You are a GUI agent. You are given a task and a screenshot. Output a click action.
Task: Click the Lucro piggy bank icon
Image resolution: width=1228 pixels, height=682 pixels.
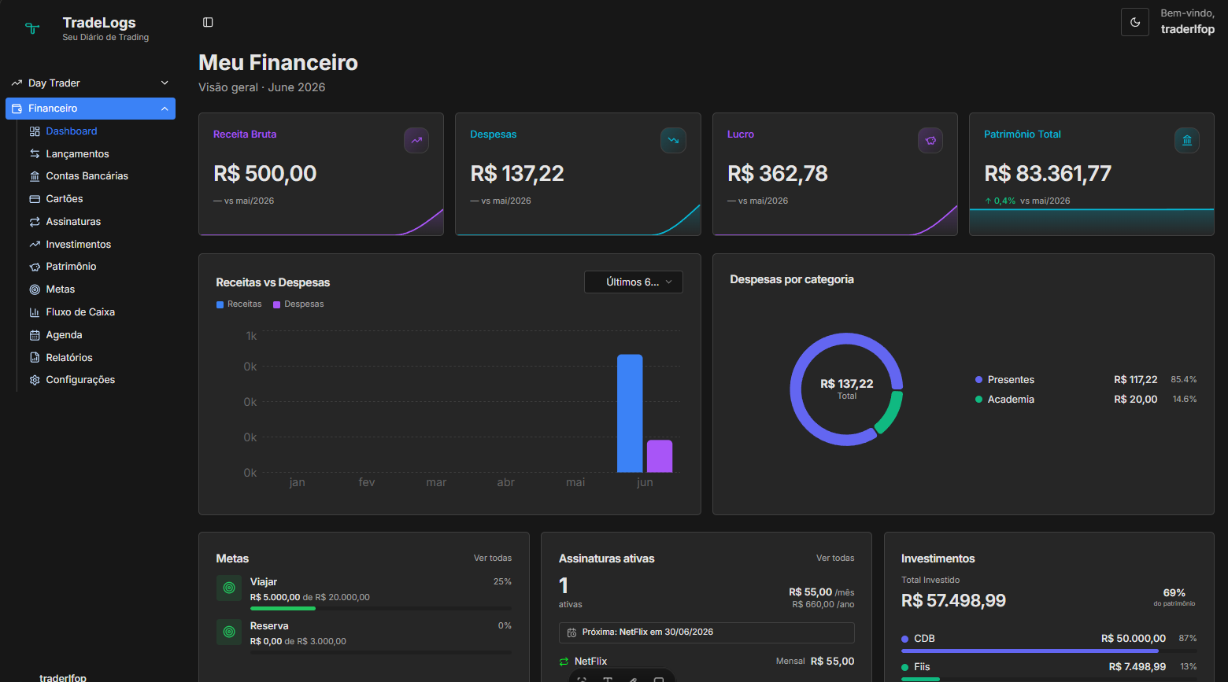pos(930,140)
